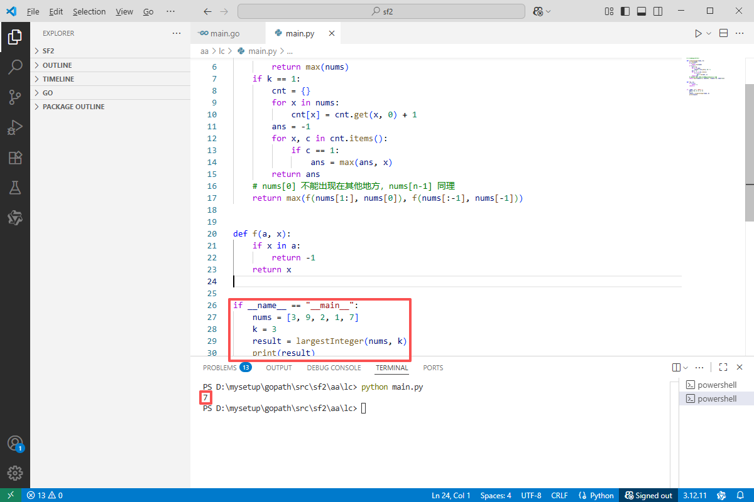Click the Signed out status item
Viewport: 754px width, 502px height.
click(x=648, y=495)
